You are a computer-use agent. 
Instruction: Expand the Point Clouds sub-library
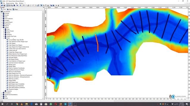(4, 31)
